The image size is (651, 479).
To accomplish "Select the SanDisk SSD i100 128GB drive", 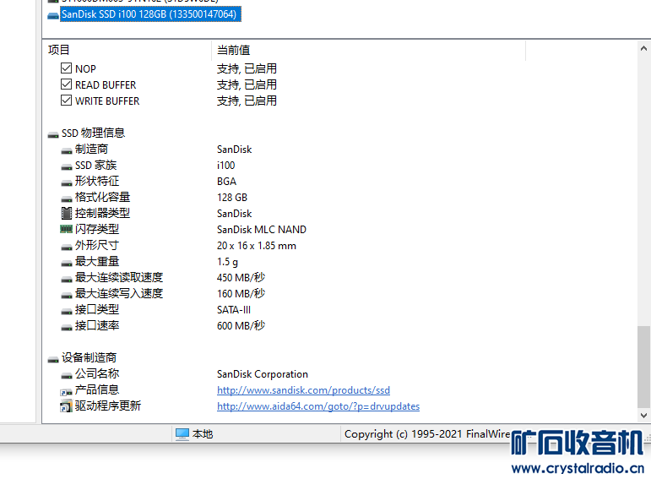I will click(150, 14).
